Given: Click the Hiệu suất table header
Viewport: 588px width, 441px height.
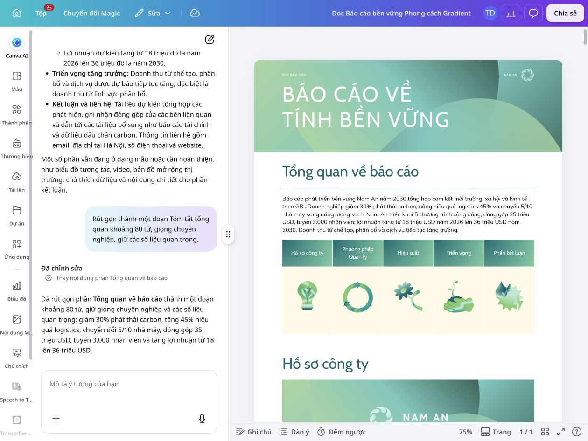Looking at the screenshot, I should pos(408,253).
